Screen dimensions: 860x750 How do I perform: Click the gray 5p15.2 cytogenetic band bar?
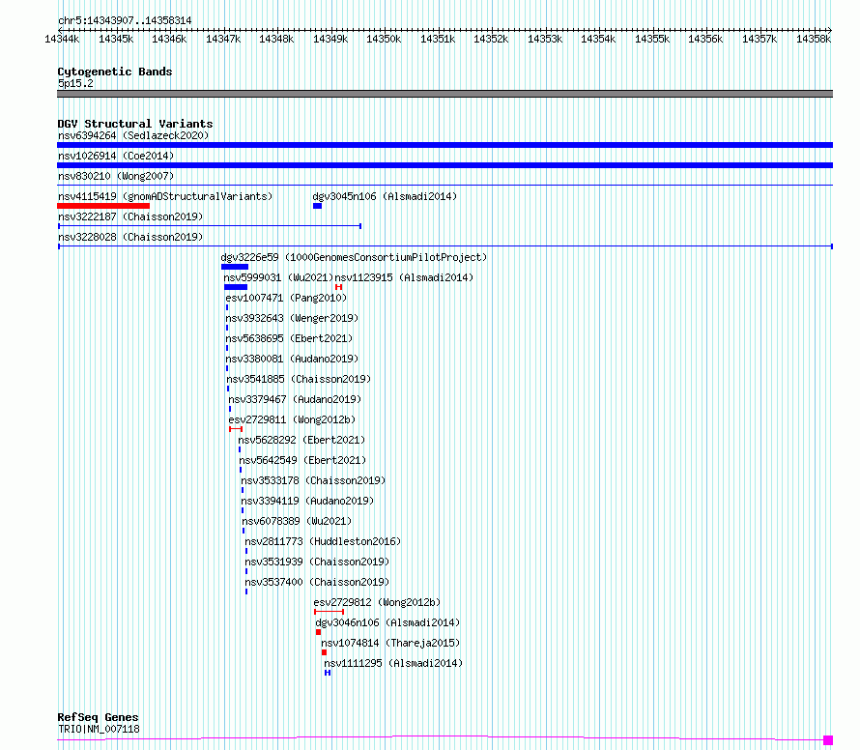pyautogui.click(x=444, y=94)
